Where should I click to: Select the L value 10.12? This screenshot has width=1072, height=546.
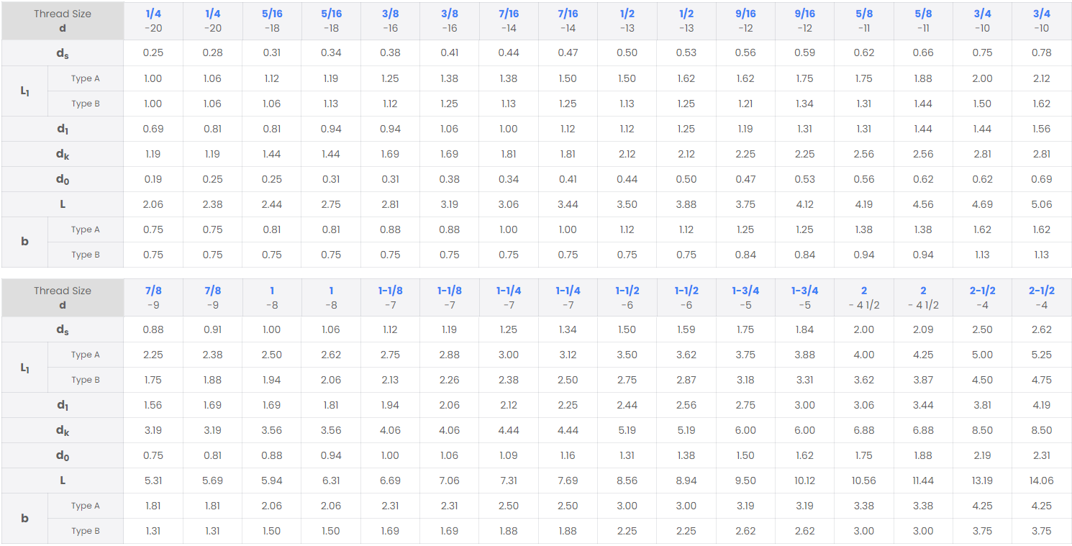[804, 481]
